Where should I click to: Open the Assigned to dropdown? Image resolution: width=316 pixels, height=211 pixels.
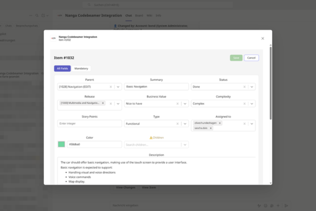252,124
